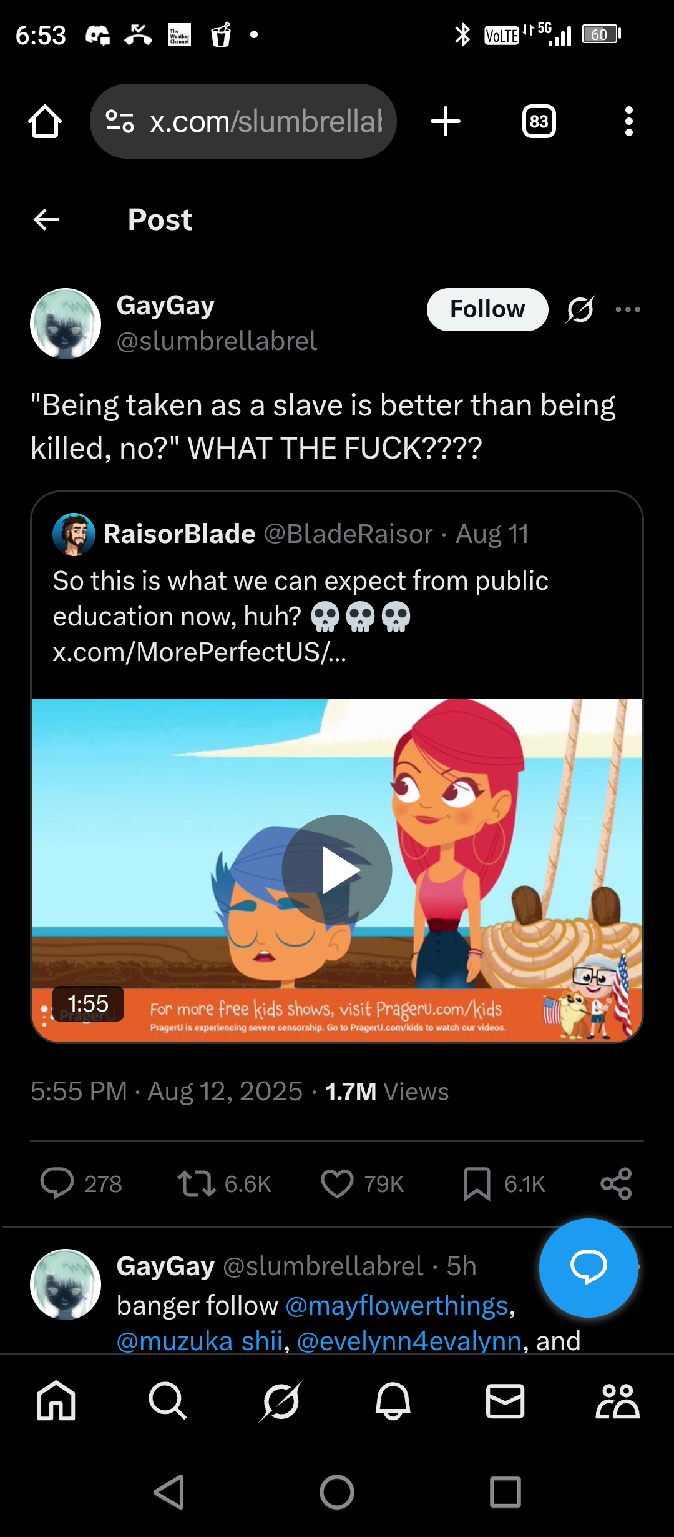674x1537 pixels.
Task: Follow the GayGay account
Action: [x=487, y=309]
